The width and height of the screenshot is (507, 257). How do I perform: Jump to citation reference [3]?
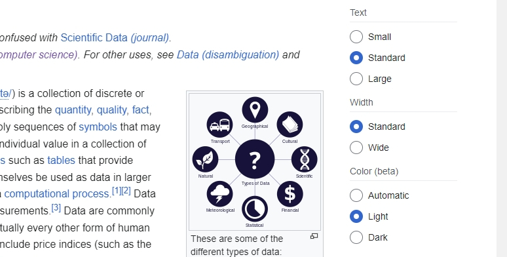[56, 208]
